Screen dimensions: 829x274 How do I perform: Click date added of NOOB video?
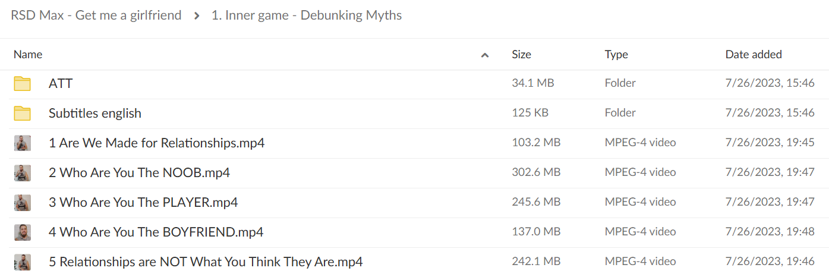pyautogui.click(x=770, y=172)
